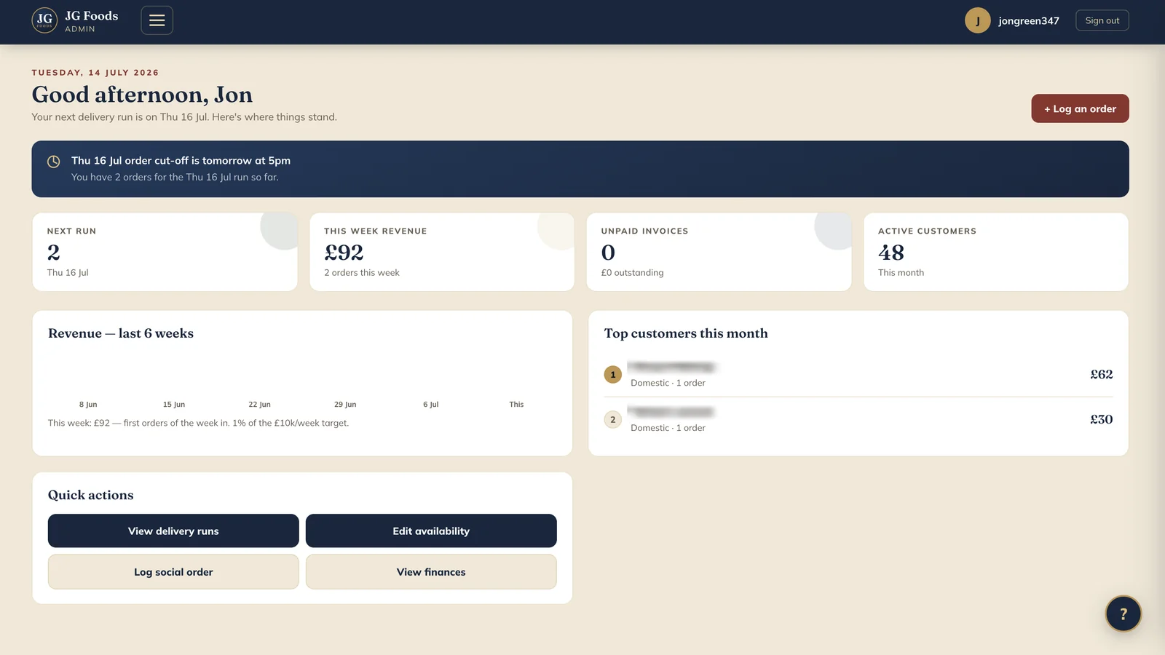Select rank 1 customer badge
Screen dimensions: 1165x655
[x=612, y=375]
